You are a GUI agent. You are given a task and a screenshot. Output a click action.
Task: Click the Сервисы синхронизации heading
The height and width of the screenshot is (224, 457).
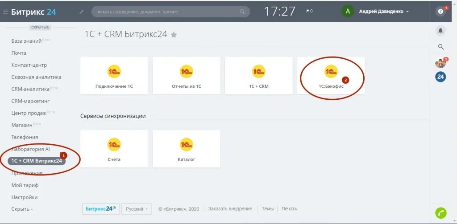113,116
